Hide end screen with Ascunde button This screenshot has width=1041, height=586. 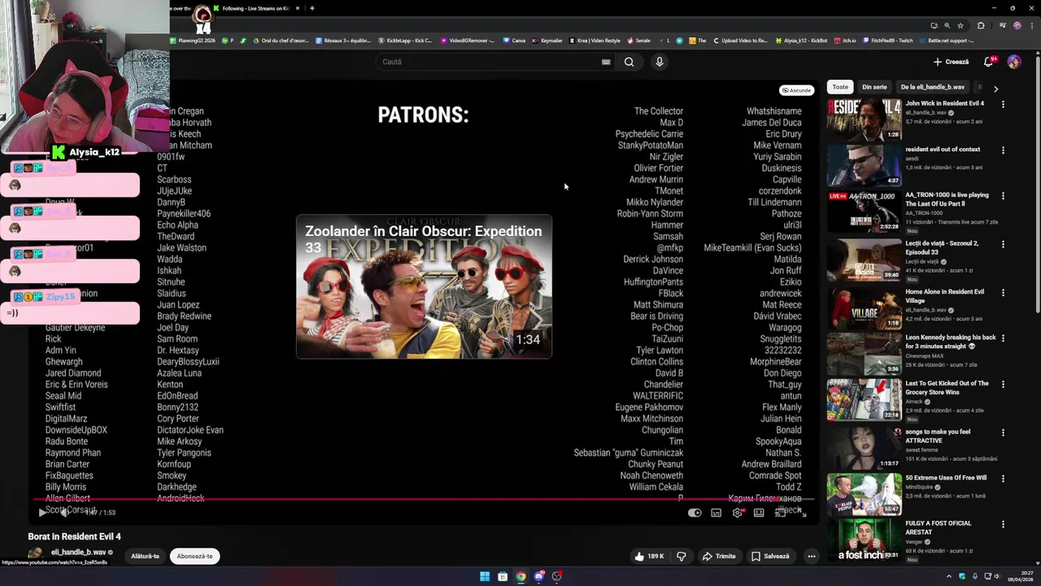796,90
